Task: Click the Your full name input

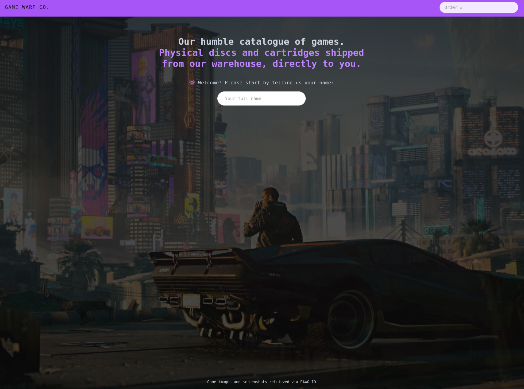Action: tap(262, 98)
